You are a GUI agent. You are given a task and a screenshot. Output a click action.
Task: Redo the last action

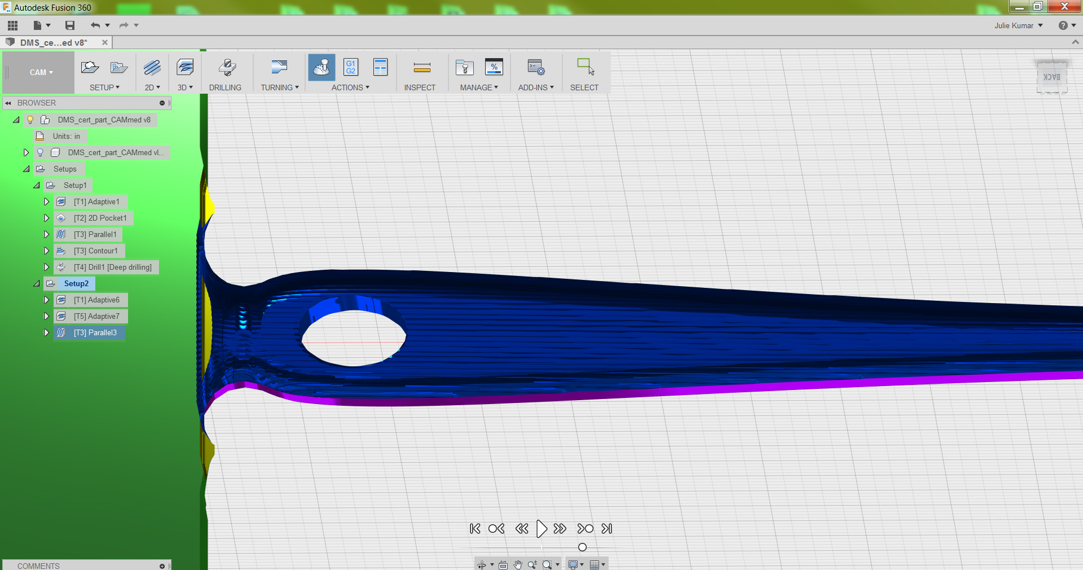click(x=124, y=25)
